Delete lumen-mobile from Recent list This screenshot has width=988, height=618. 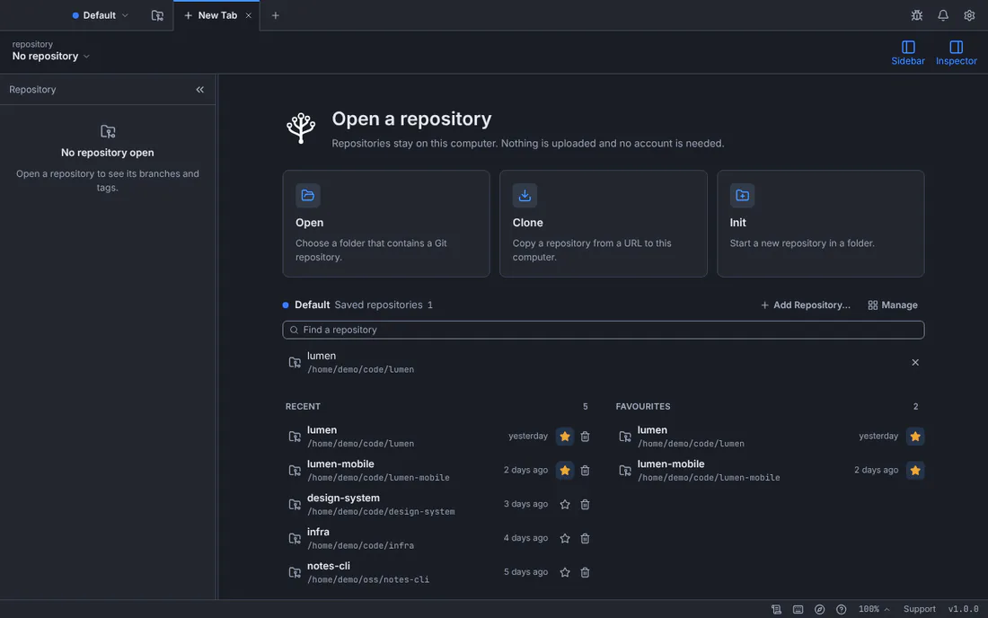[x=585, y=470]
